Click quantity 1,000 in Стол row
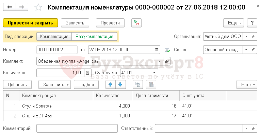The height and width of the screenshot is (135, 261). point(124,116)
